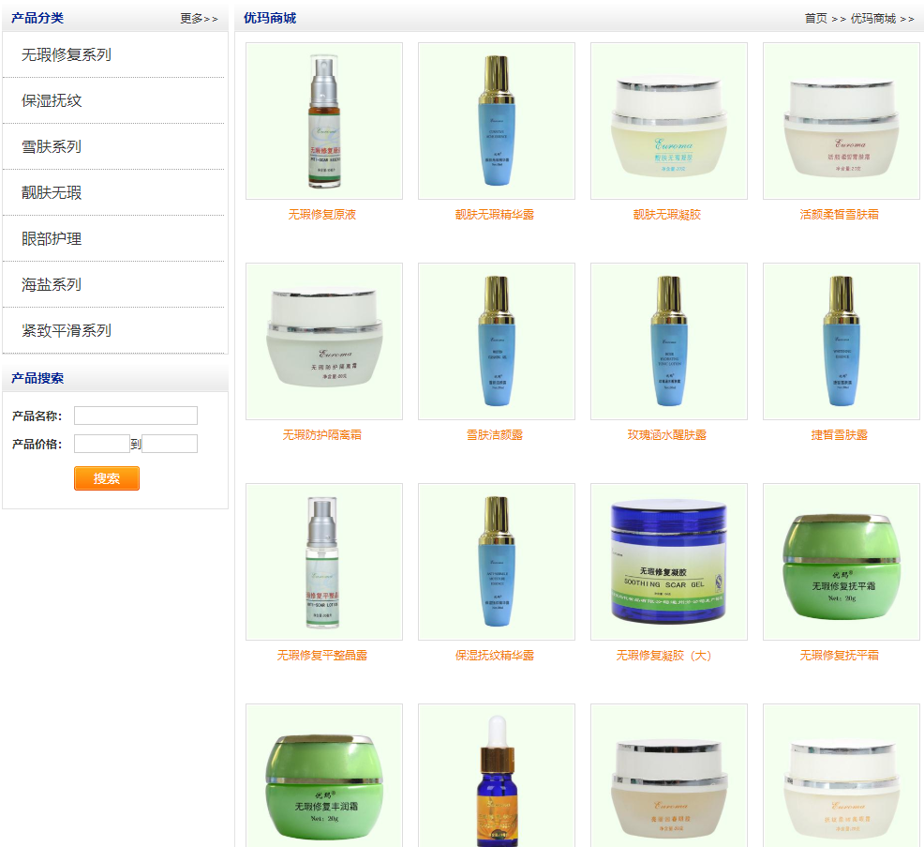Click the 无瑕修复抚平霜 product name link
924x847 pixels.
840,656
